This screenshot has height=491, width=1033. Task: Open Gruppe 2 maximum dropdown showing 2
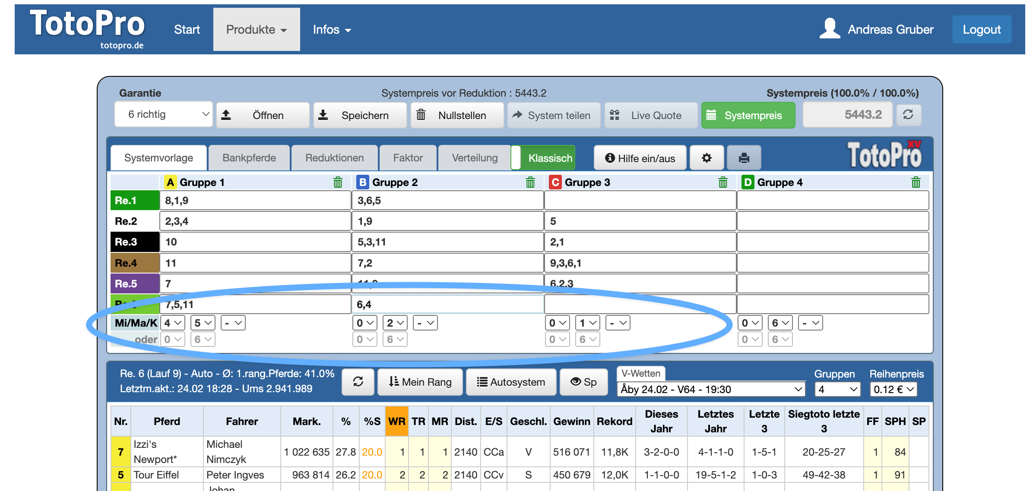coord(395,323)
